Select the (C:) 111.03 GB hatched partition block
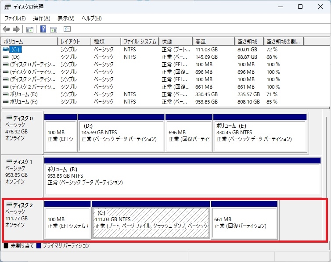The height and width of the screenshot is (262, 331). (151, 220)
